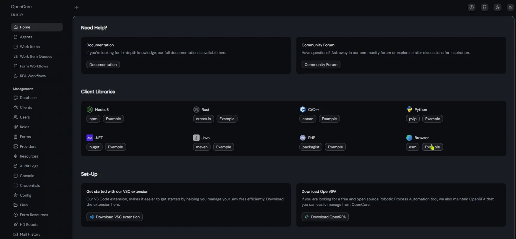Screen dimensions: 516x239
Task: Open Agents in the sidebar
Action: pos(37,37)
